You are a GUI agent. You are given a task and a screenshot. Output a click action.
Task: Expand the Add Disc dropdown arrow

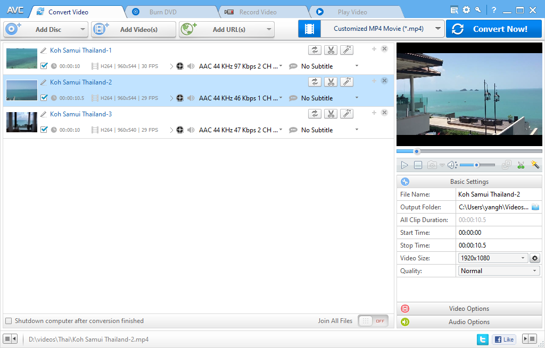coord(83,29)
